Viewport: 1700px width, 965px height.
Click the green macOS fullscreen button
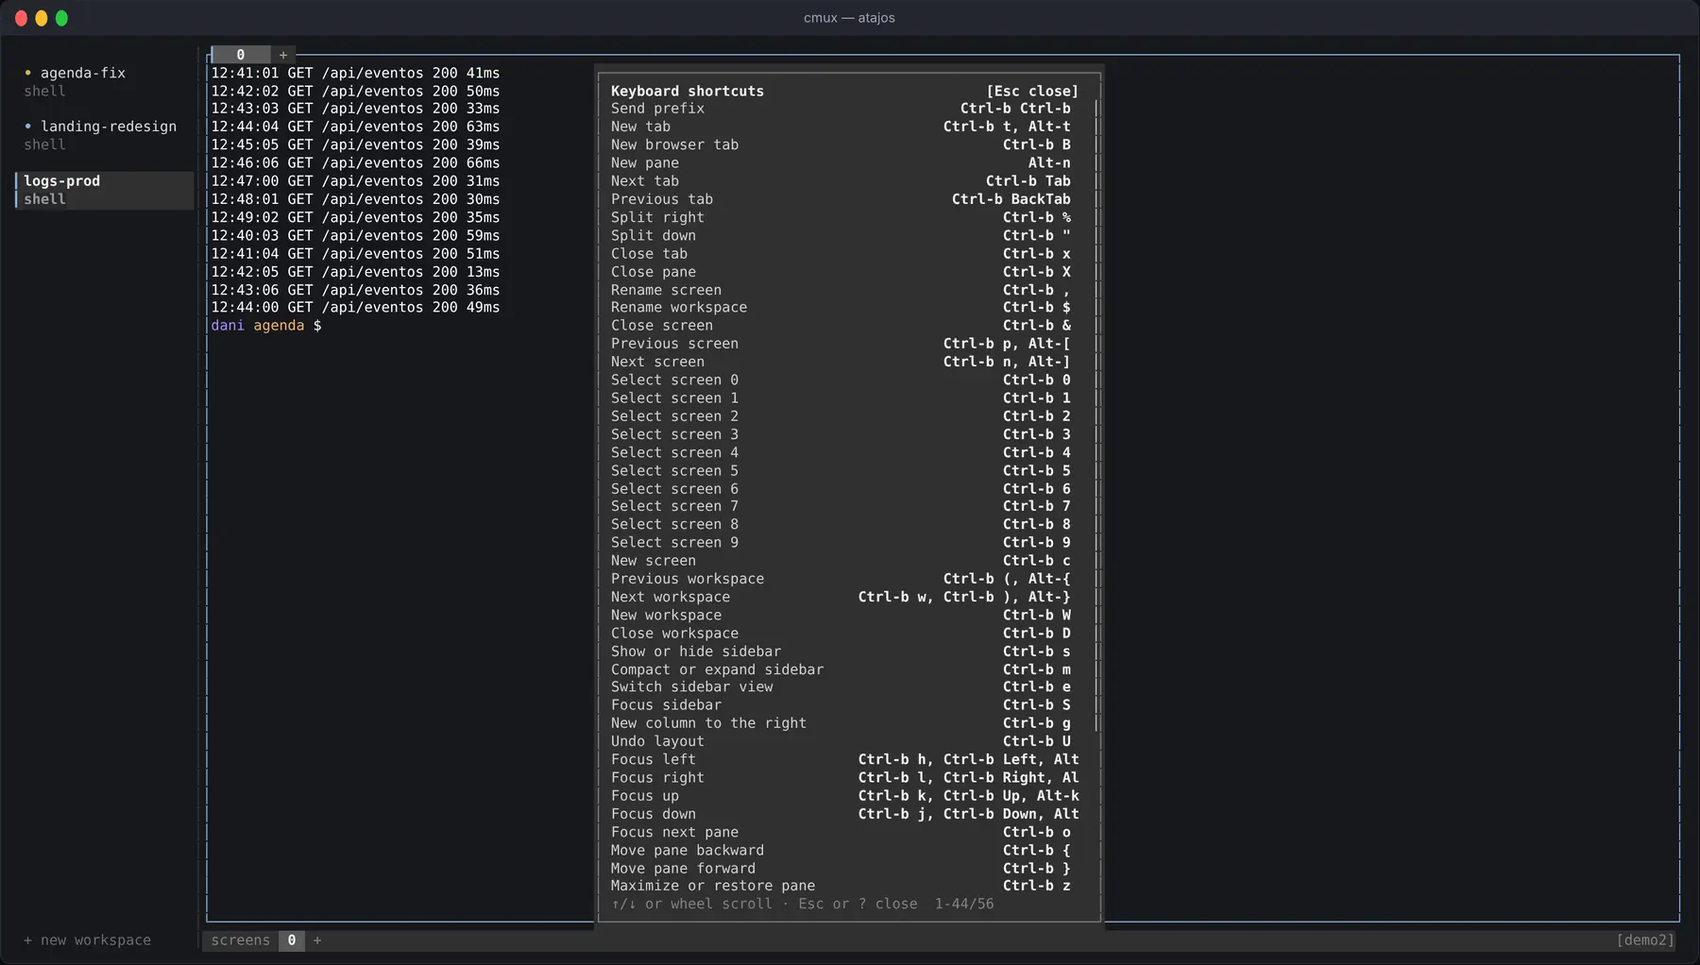coord(62,18)
